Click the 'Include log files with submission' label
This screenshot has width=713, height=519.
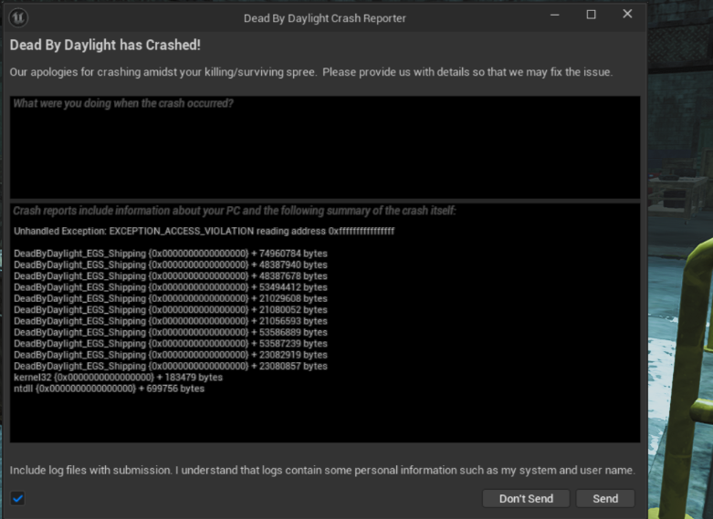coord(322,470)
